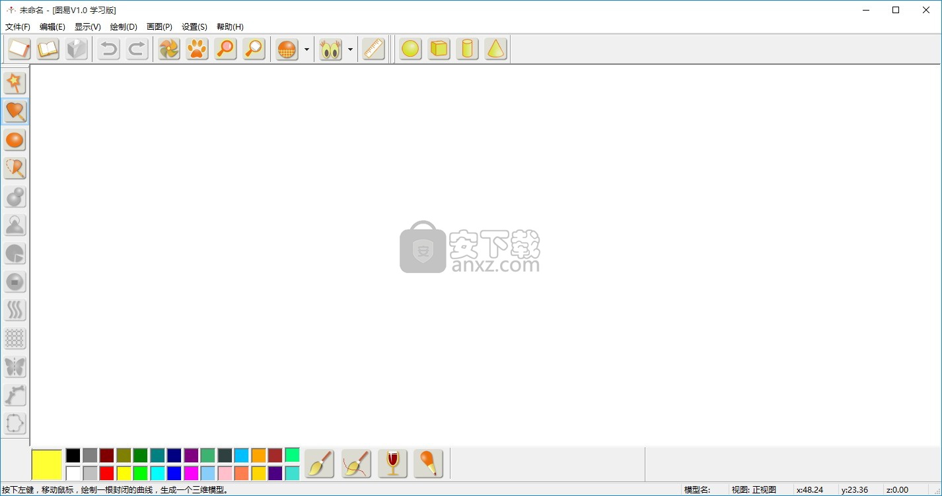Click the gray double-spheres tool

[x=15, y=196]
